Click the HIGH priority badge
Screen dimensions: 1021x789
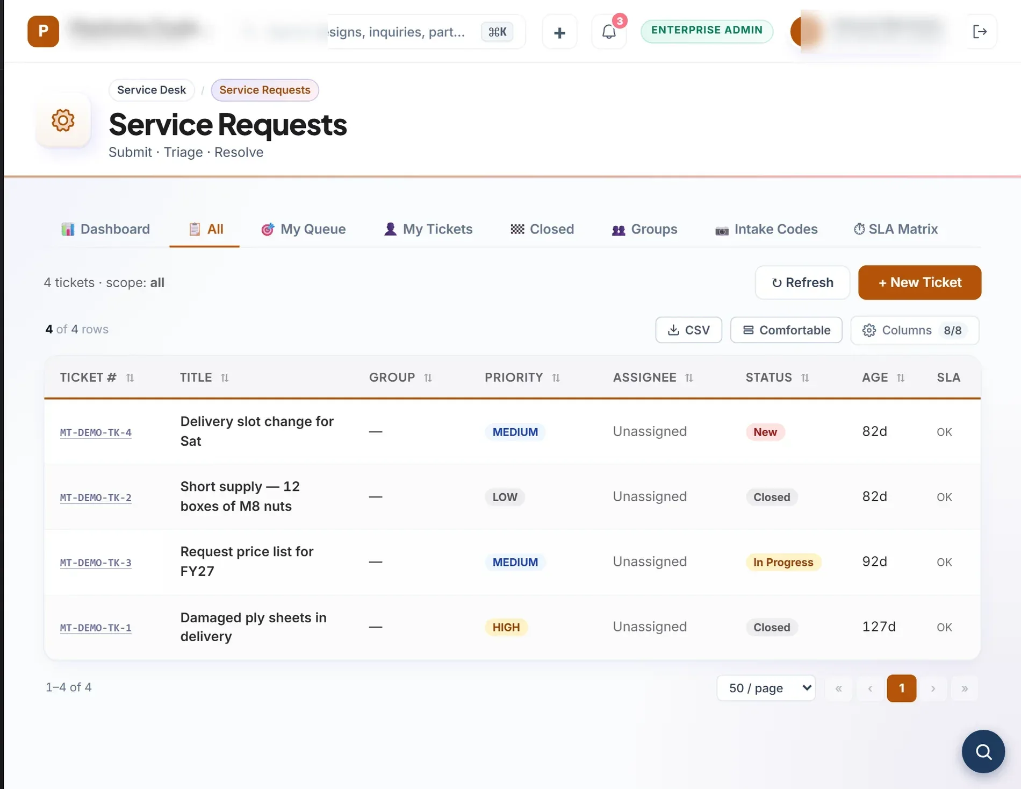pyautogui.click(x=506, y=627)
